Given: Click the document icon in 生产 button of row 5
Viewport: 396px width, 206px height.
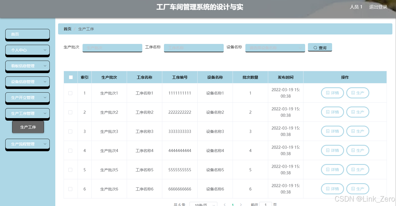Looking at the screenshot, I should click(x=353, y=170).
